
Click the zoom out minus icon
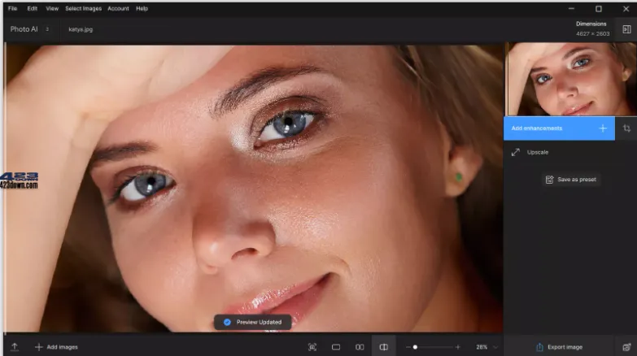click(x=408, y=347)
